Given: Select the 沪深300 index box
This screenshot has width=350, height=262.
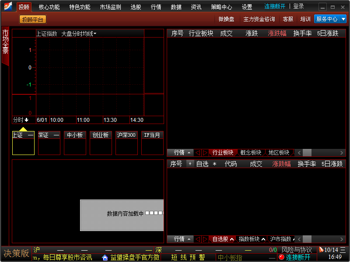Looking at the screenshot, I should coord(126,143).
